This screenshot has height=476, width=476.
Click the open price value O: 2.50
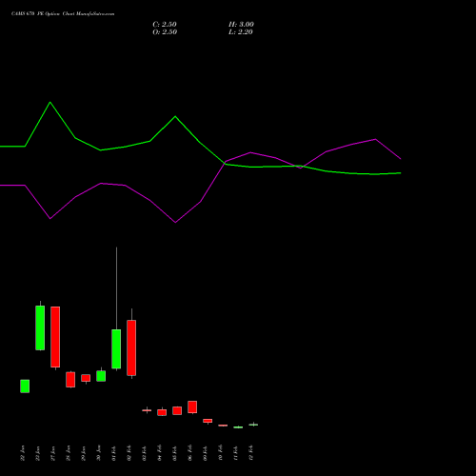pos(165,32)
